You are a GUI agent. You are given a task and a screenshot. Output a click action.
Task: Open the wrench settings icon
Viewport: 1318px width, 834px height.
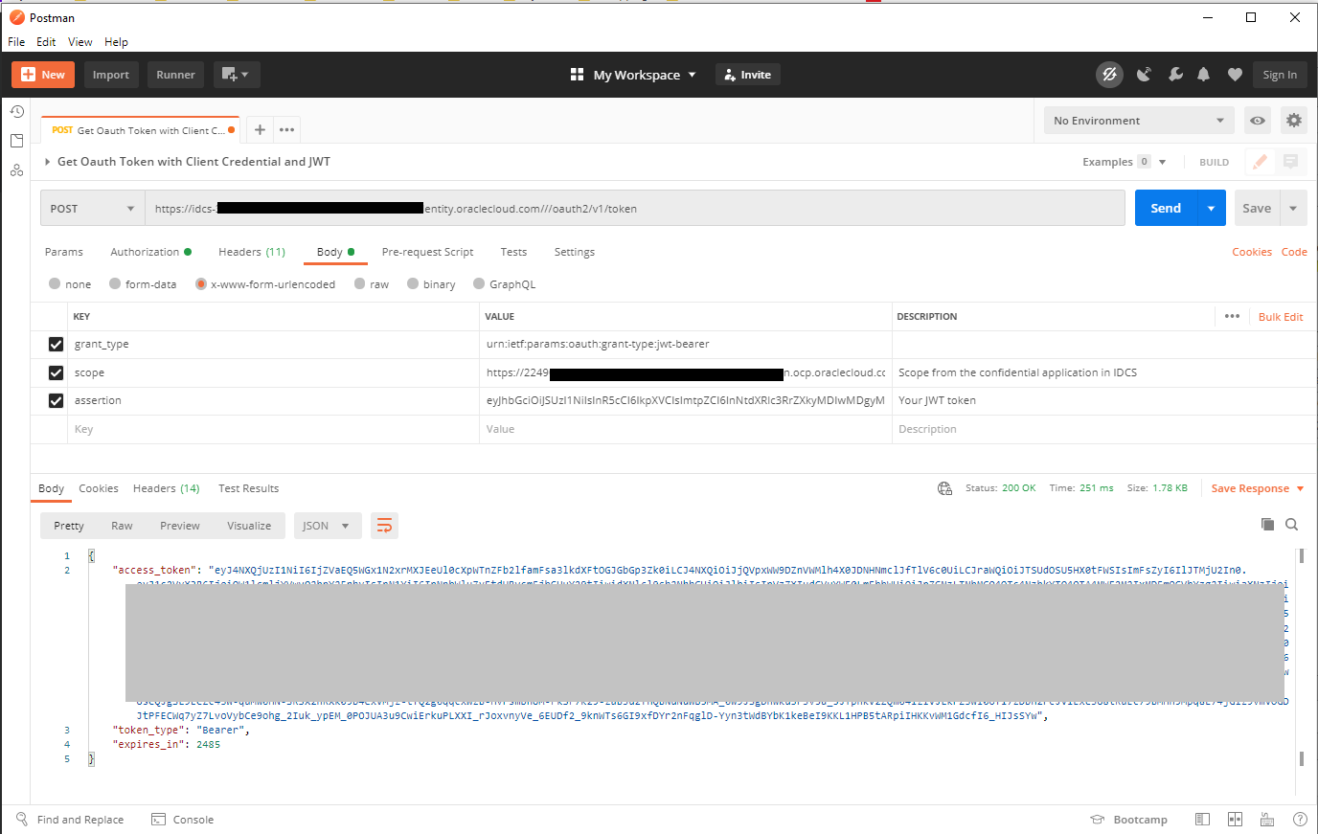tap(1175, 75)
